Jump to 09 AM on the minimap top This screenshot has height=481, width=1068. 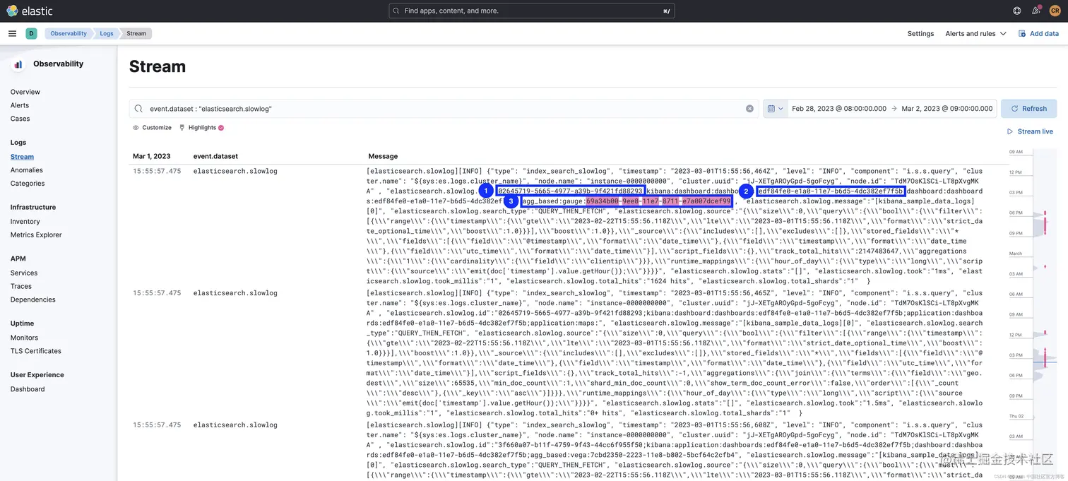click(x=1016, y=152)
